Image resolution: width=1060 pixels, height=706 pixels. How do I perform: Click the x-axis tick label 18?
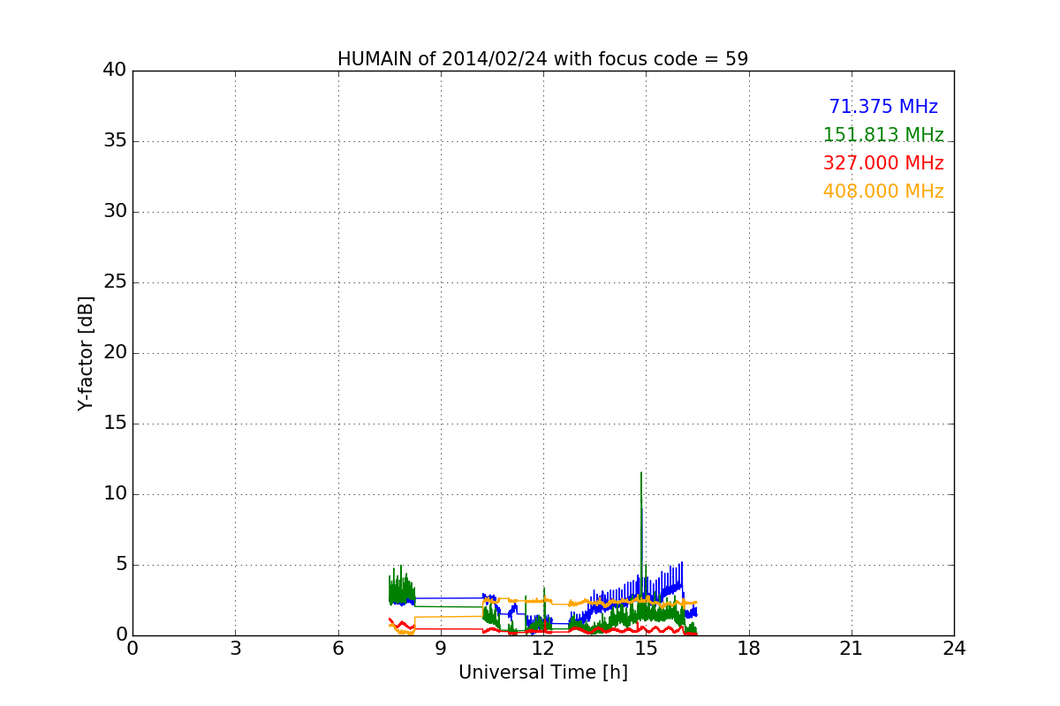pos(749,648)
